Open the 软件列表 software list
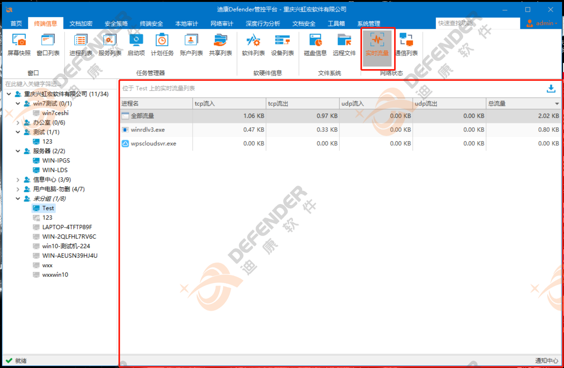The image size is (564, 368). tap(253, 45)
